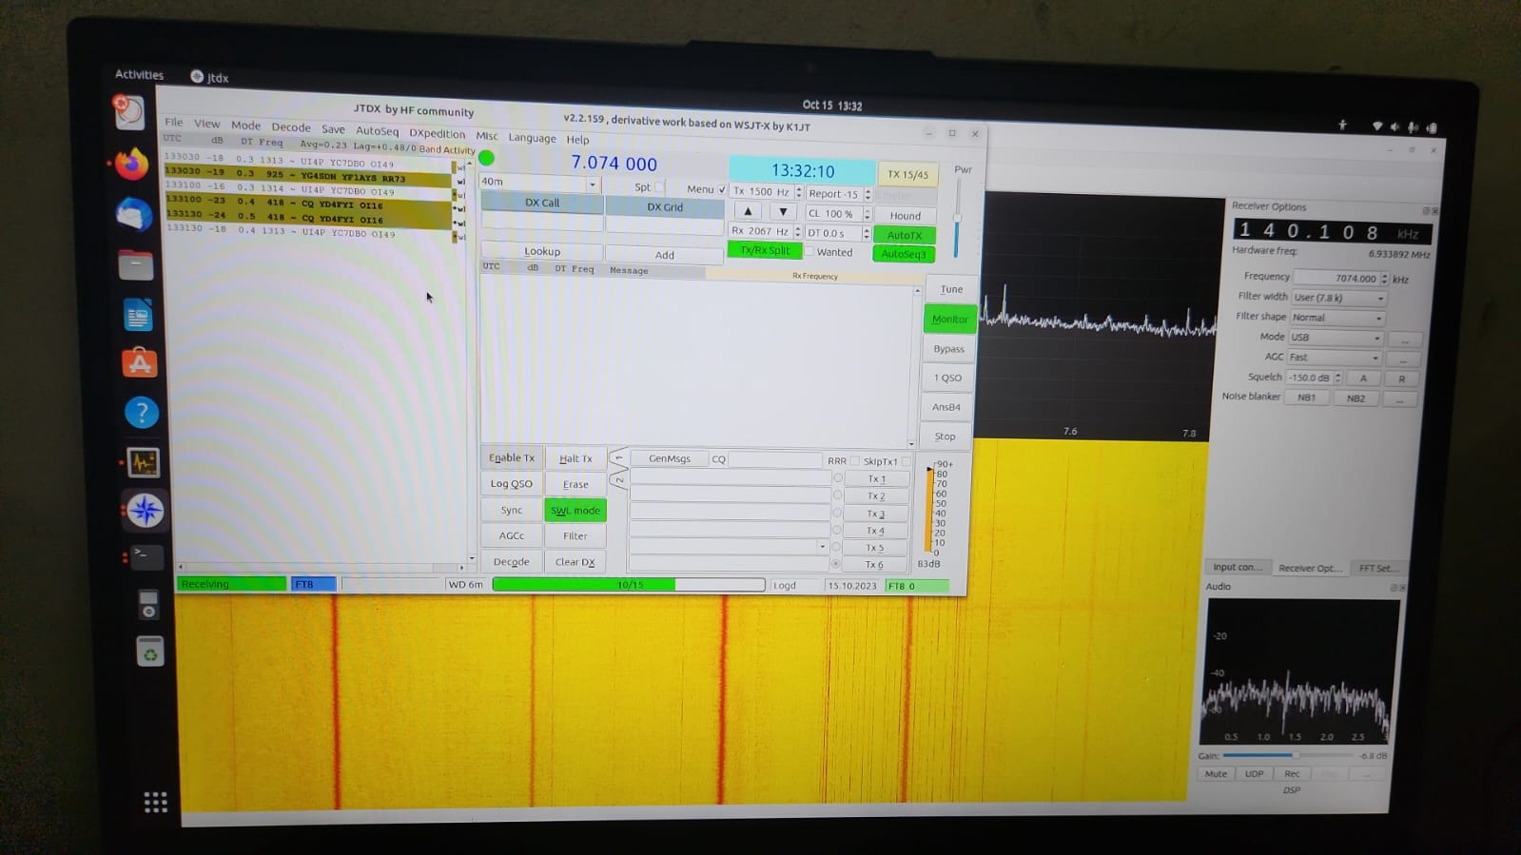The width and height of the screenshot is (1521, 855).
Task: Click the Mute audio button
Action: tap(1216, 773)
